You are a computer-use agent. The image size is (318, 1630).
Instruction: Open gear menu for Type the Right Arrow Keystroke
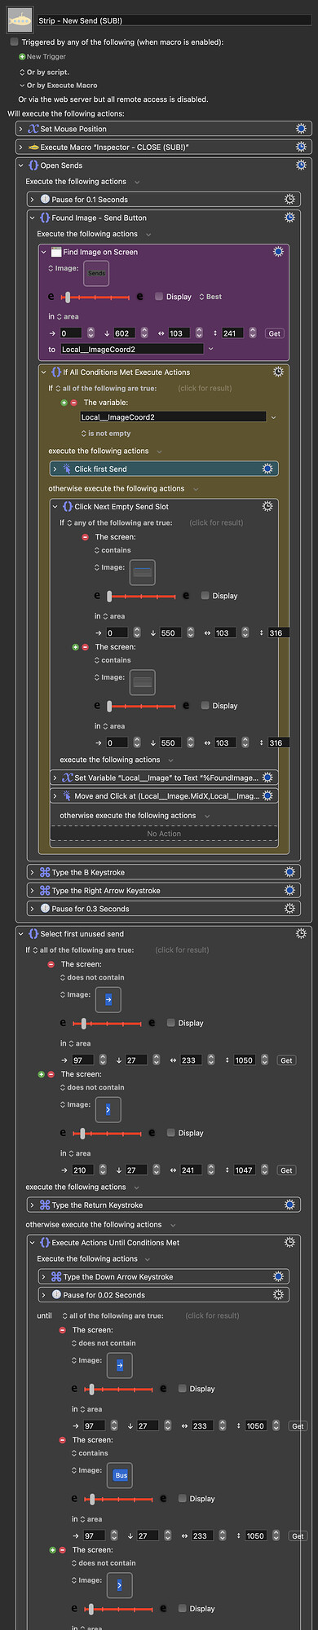click(x=289, y=891)
